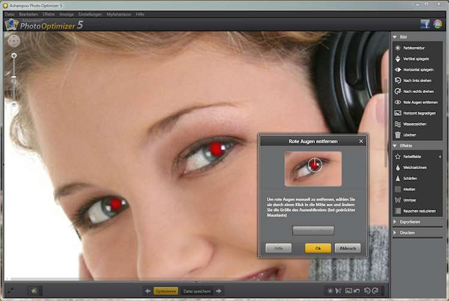Apply Weichzeichnen effect
Screen dimensions: 449x301
tap(398, 167)
